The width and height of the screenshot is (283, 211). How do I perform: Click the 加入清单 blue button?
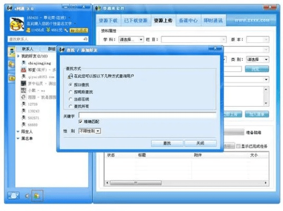pos(257,114)
